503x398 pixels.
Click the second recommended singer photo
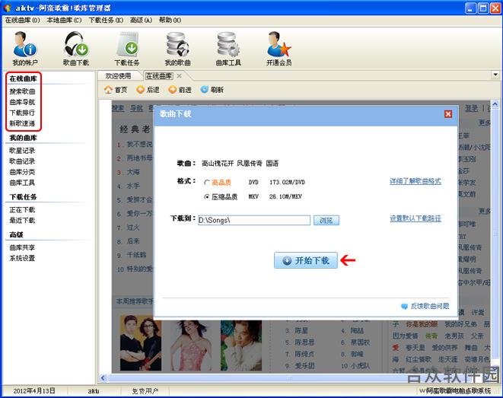(191, 345)
